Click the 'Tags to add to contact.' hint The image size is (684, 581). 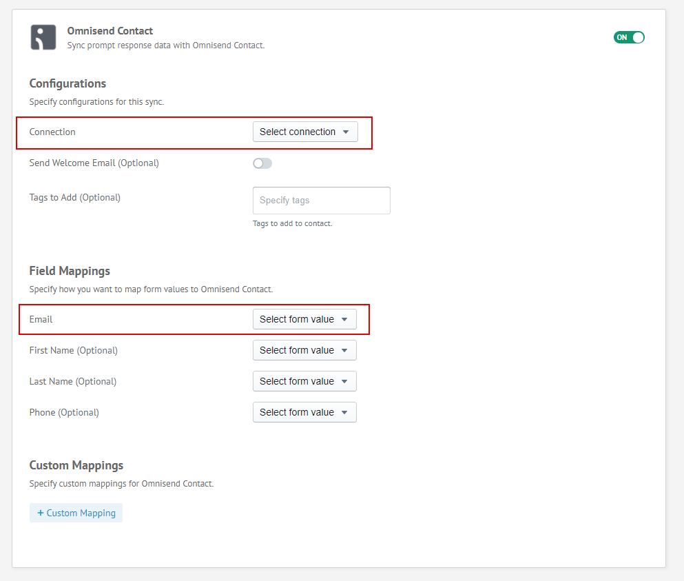(x=292, y=223)
